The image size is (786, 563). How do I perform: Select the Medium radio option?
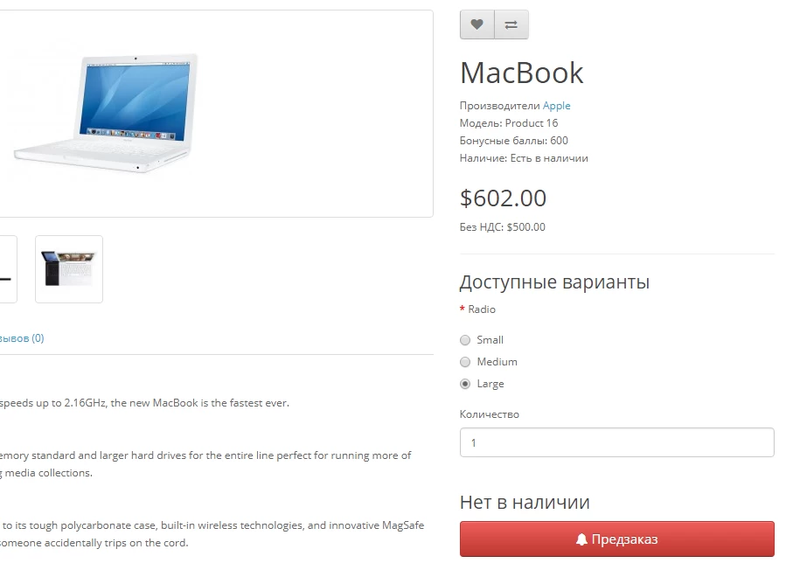click(465, 362)
